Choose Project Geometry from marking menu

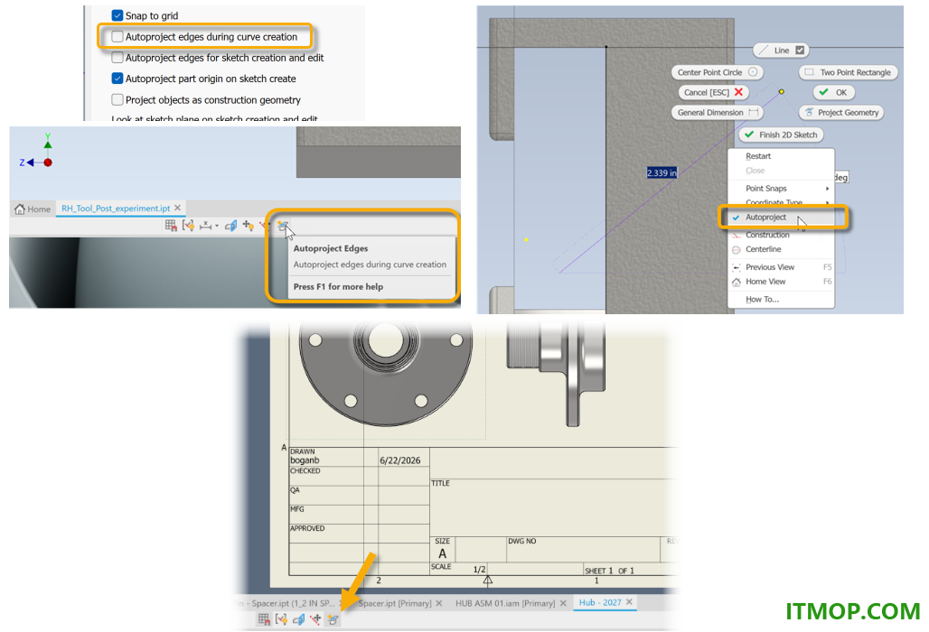(841, 113)
